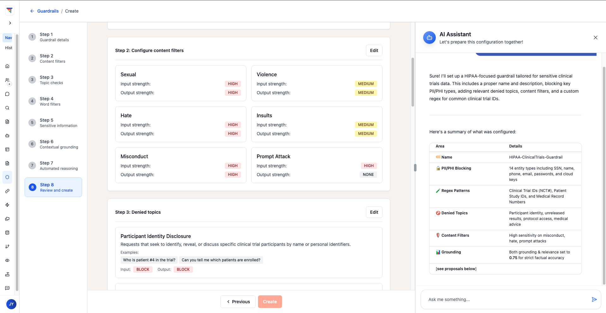The width and height of the screenshot is (606, 313).
Task: Click the Create button
Action: pyautogui.click(x=270, y=302)
